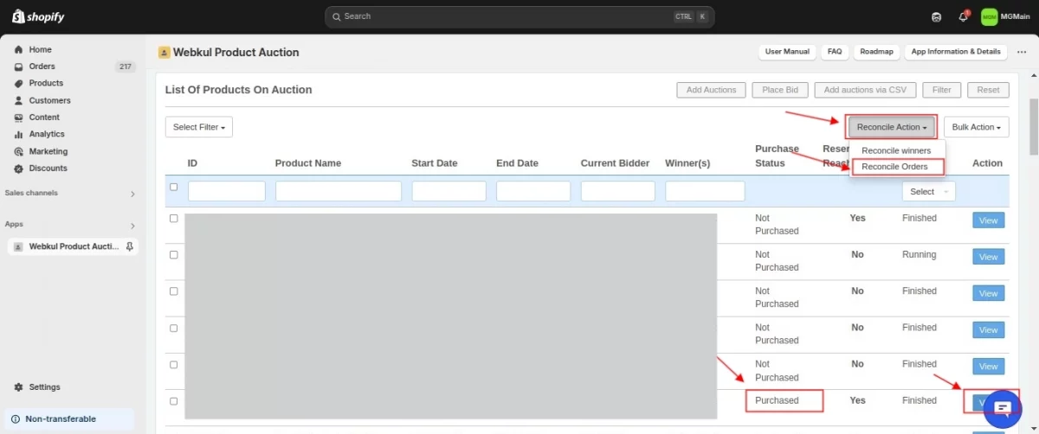
Task: Click the Start Date filter field
Action: click(x=449, y=191)
